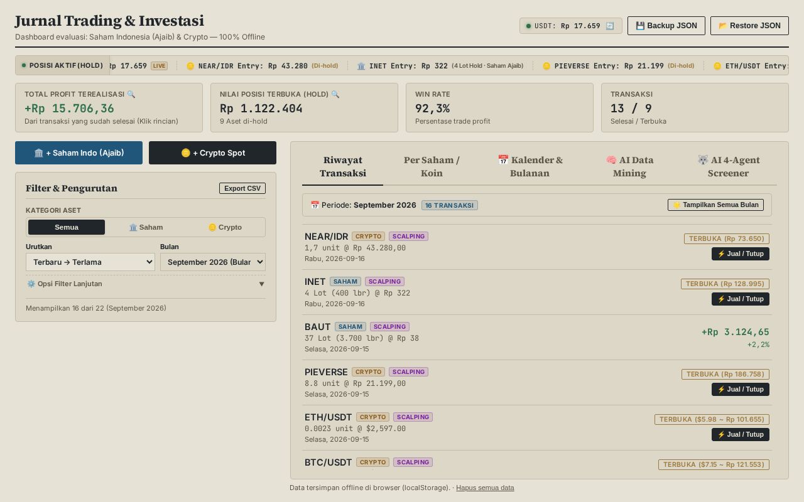Open Urutkan sort dropdown
Screen dimensions: 804x502
(x=90, y=262)
